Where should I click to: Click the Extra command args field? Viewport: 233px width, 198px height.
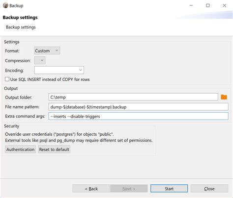(138, 116)
